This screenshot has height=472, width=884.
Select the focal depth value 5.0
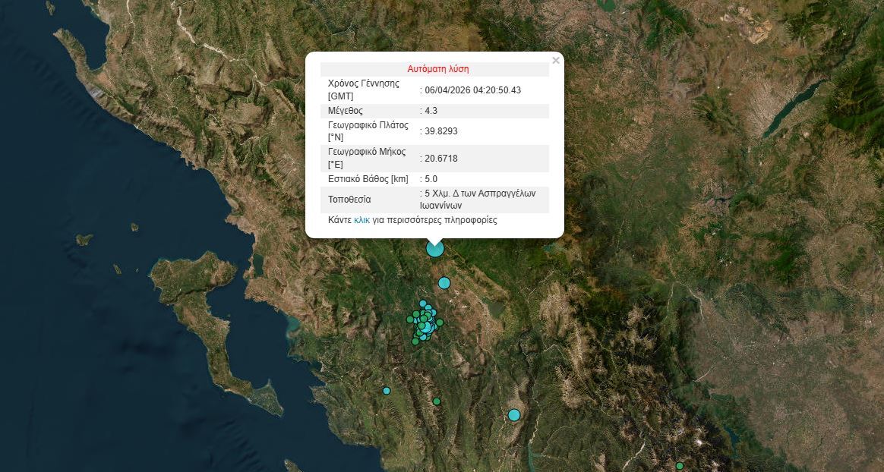click(431, 179)
